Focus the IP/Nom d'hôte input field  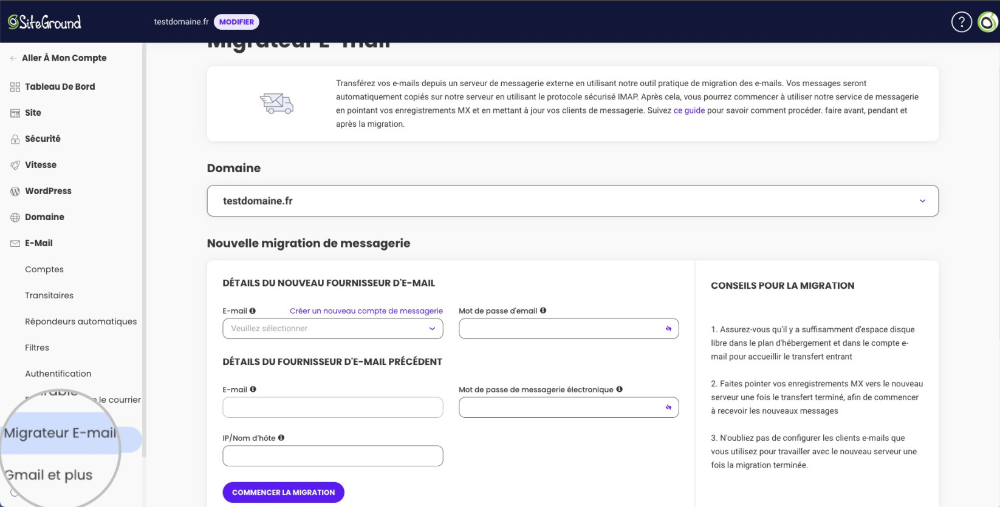(x=333, y=456)
